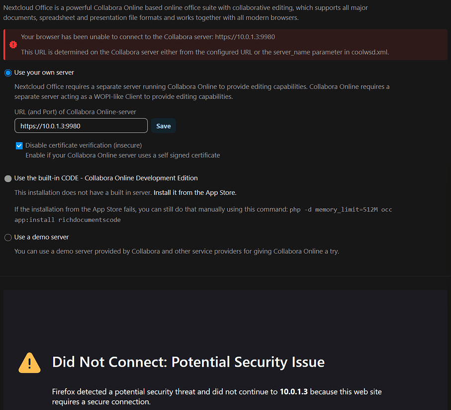This screenshot has height=410, width=451.
Task: Click the yellow security warning triangle
Action: tap(29, 363)
